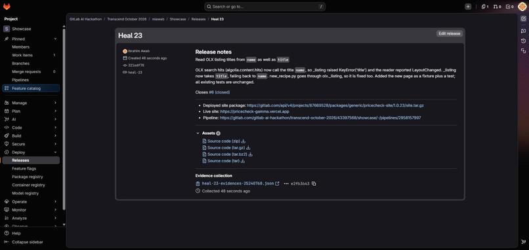Click the file icon beside Source code (zip)
Image resolution: width=529 pixels, height=250 pixels.
(204, 141)
